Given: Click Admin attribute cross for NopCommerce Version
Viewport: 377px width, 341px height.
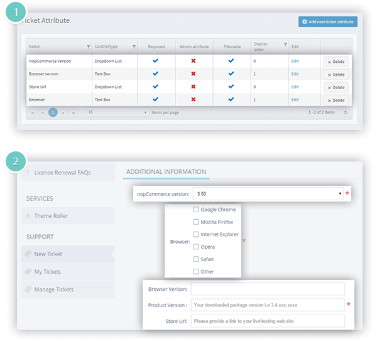Looking at the screenshot, I should tap(194, 61).
